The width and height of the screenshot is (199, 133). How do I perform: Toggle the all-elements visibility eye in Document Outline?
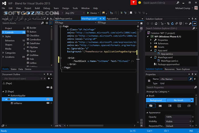(x=48, y=87)
